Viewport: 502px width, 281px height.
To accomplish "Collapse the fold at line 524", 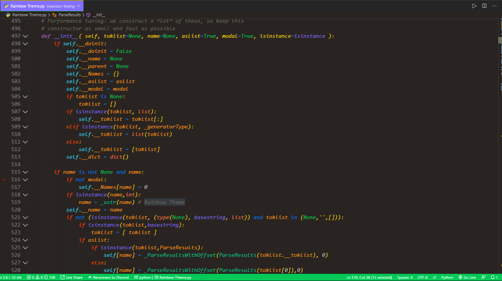I will [x=25, y=240].
